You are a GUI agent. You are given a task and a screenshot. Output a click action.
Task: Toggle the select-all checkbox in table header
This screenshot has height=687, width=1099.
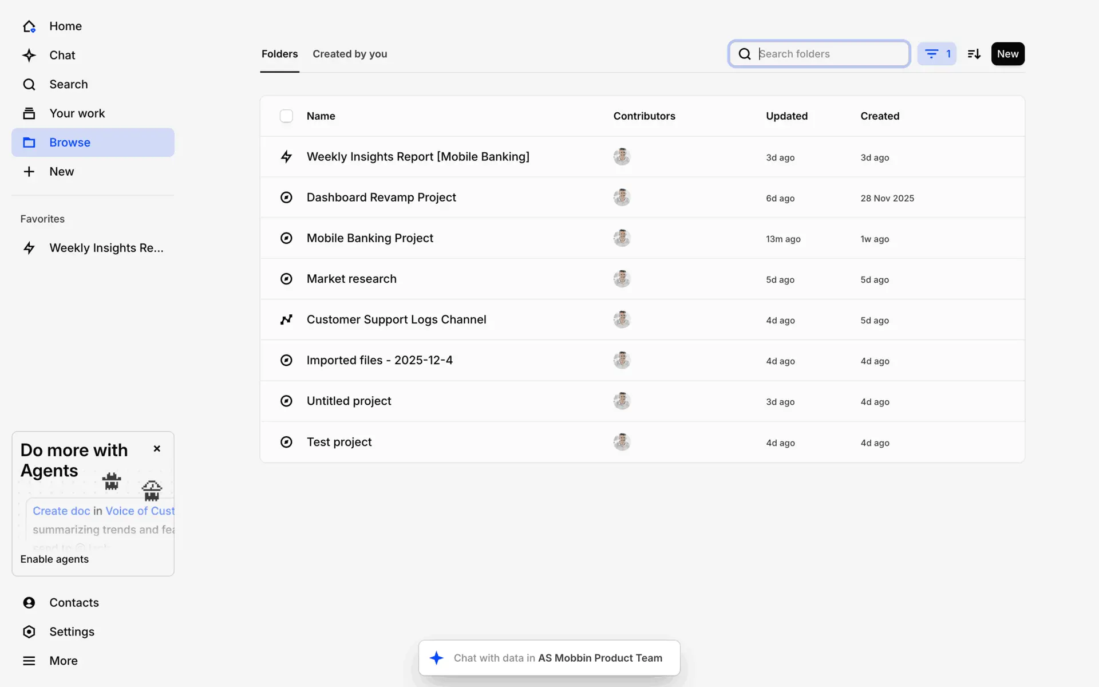(x=286, y=116)
